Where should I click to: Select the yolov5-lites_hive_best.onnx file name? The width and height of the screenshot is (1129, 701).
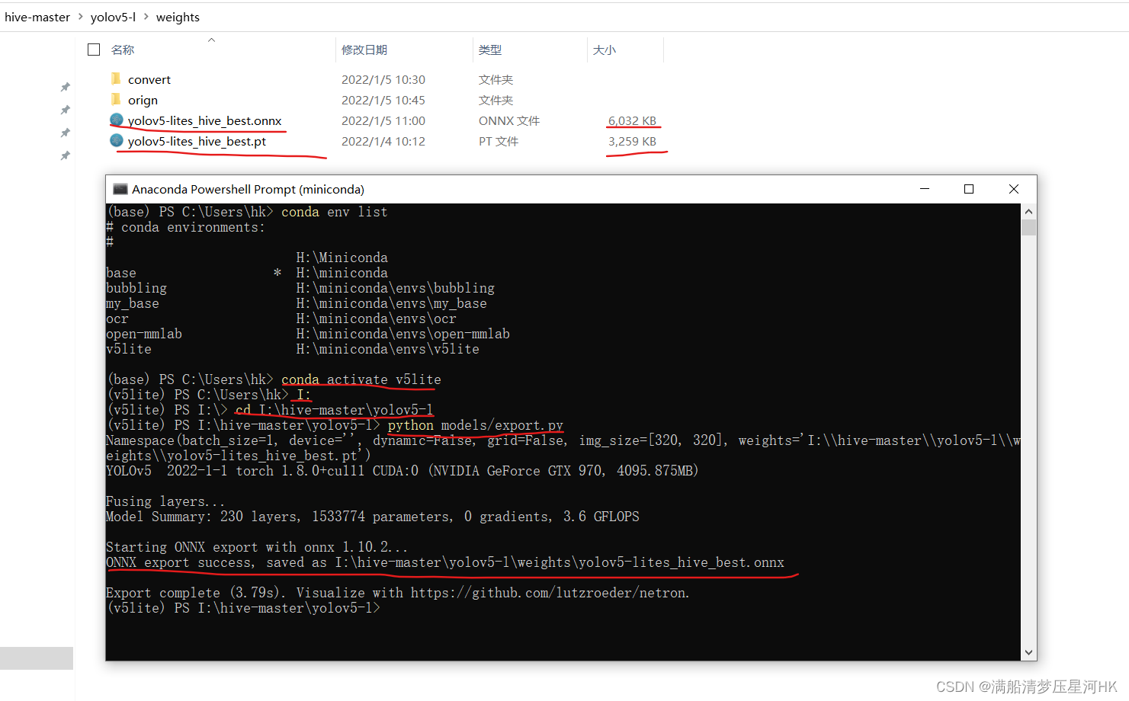pos(205,120)
